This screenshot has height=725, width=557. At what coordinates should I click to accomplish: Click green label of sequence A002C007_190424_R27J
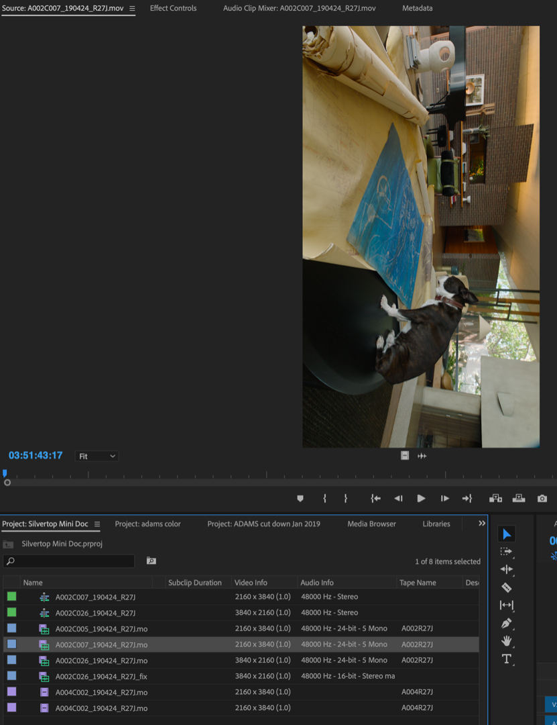[11, 597]
